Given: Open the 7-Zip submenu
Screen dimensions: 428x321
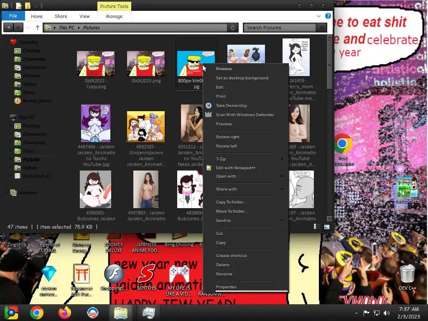Looking at the screenshot, I should [246, 159].
